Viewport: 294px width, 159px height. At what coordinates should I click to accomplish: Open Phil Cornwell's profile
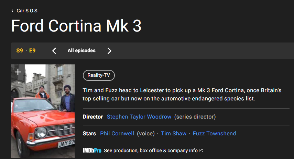click(x=117, y=134)
